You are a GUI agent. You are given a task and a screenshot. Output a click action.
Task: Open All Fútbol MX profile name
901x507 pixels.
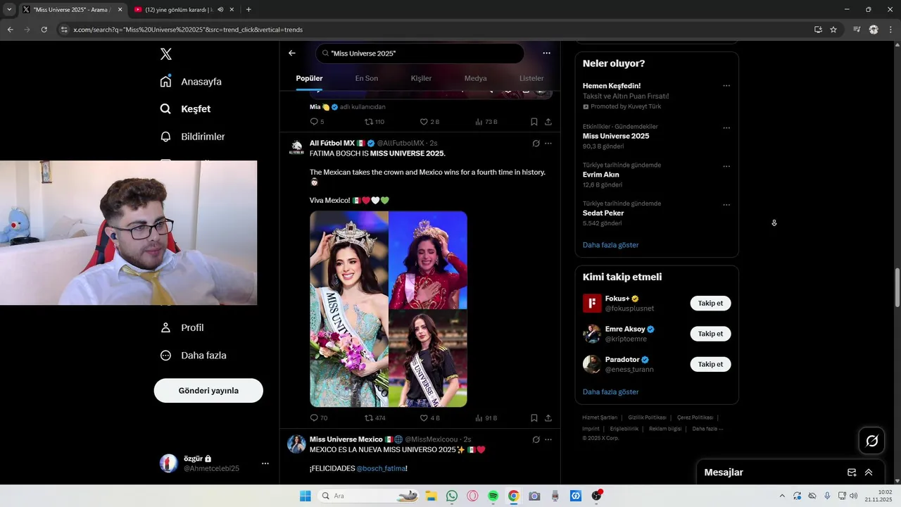(332, 143)
